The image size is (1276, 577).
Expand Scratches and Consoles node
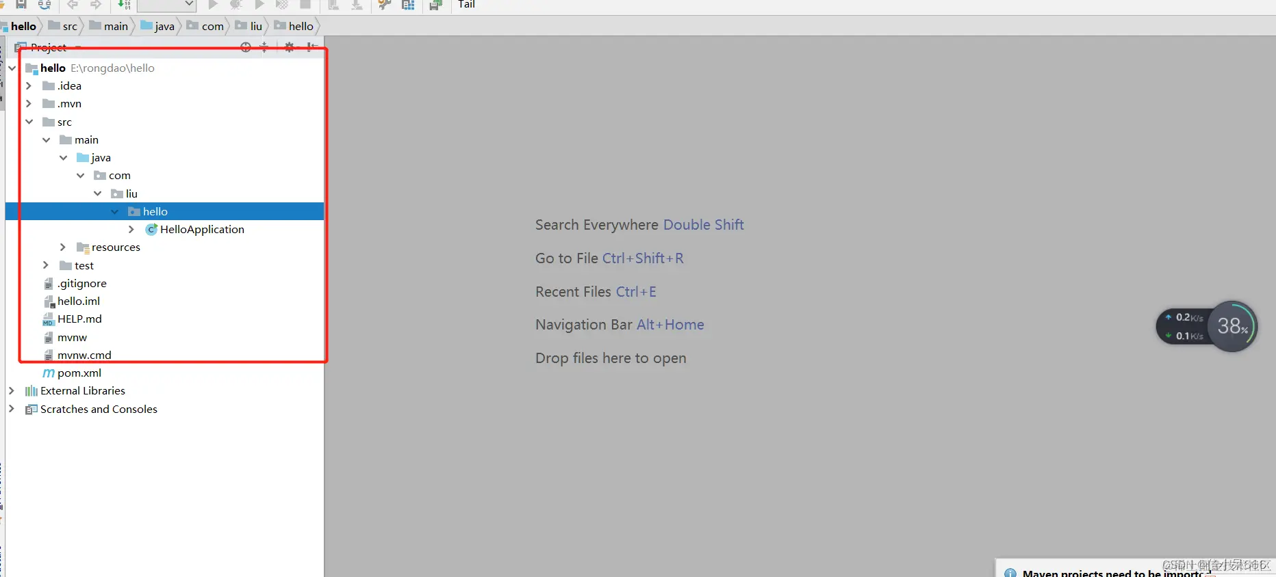click(x=12, y=409)
